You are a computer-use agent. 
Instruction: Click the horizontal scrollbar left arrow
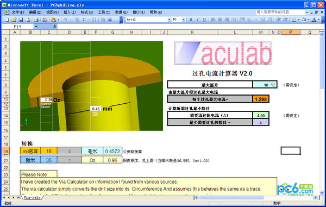[197, 197]
